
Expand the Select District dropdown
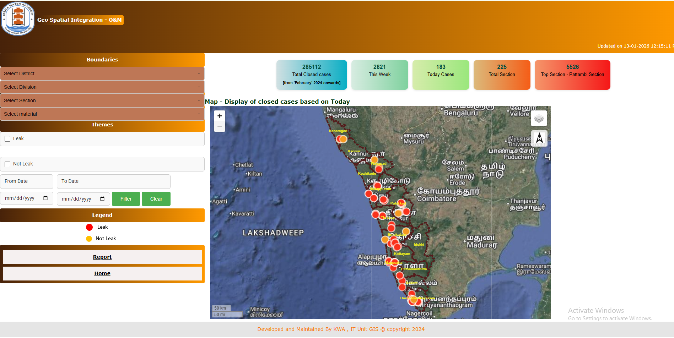coord(102,73)
